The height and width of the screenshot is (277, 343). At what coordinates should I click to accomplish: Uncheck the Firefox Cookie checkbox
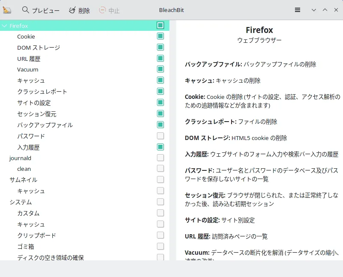pyautogui.click(x=160, y=36)
